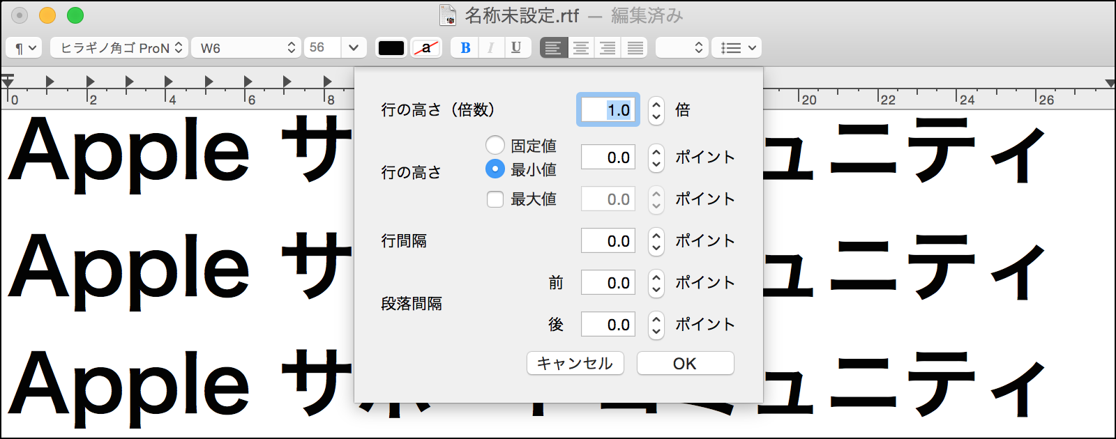Click the 段落間隔 後 field
The height and width of the screenshot is (439, 1116).
pyautogui.click(x=608, y=325)
